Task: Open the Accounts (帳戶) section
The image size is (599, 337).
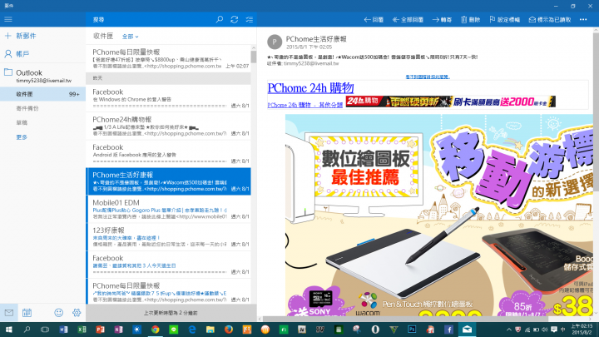Action: [17, 54]
